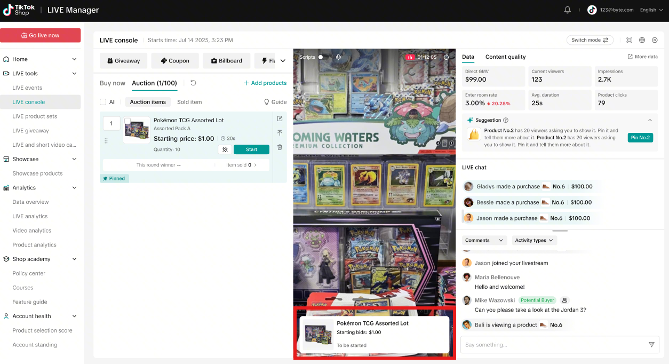Click the item sequence number box showing 1
The height and width of the screenshot is (364, 669).
pos(111,123)
